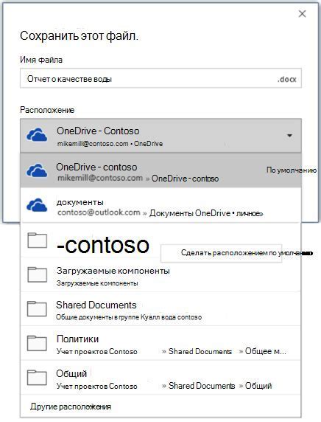Click the file name field Отчет о качестве воды
The height and width of the screenshot is (422, 321).
click(x=160, y=78)
